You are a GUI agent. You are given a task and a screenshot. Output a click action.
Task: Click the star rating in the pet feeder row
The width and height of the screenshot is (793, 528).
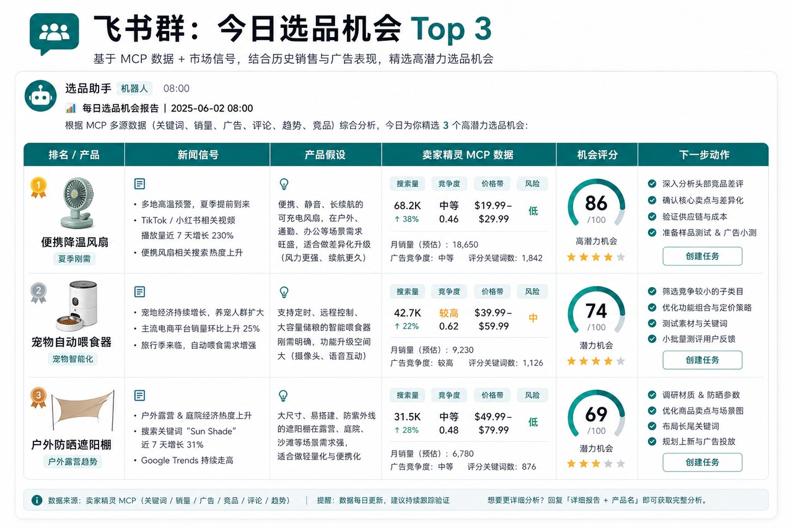pyautogui.click(x=596, y=361)
